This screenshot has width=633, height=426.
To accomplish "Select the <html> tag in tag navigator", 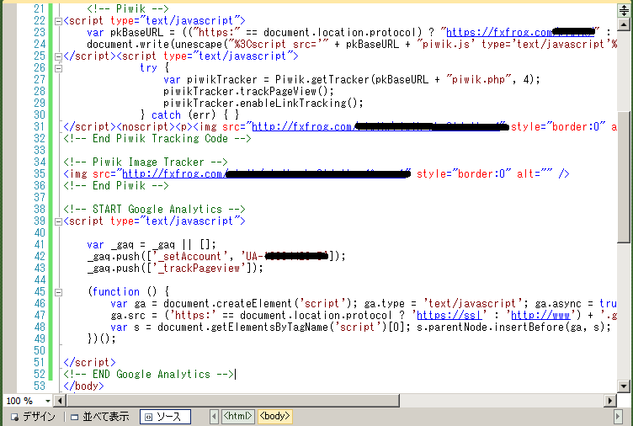I will point(237,417).
